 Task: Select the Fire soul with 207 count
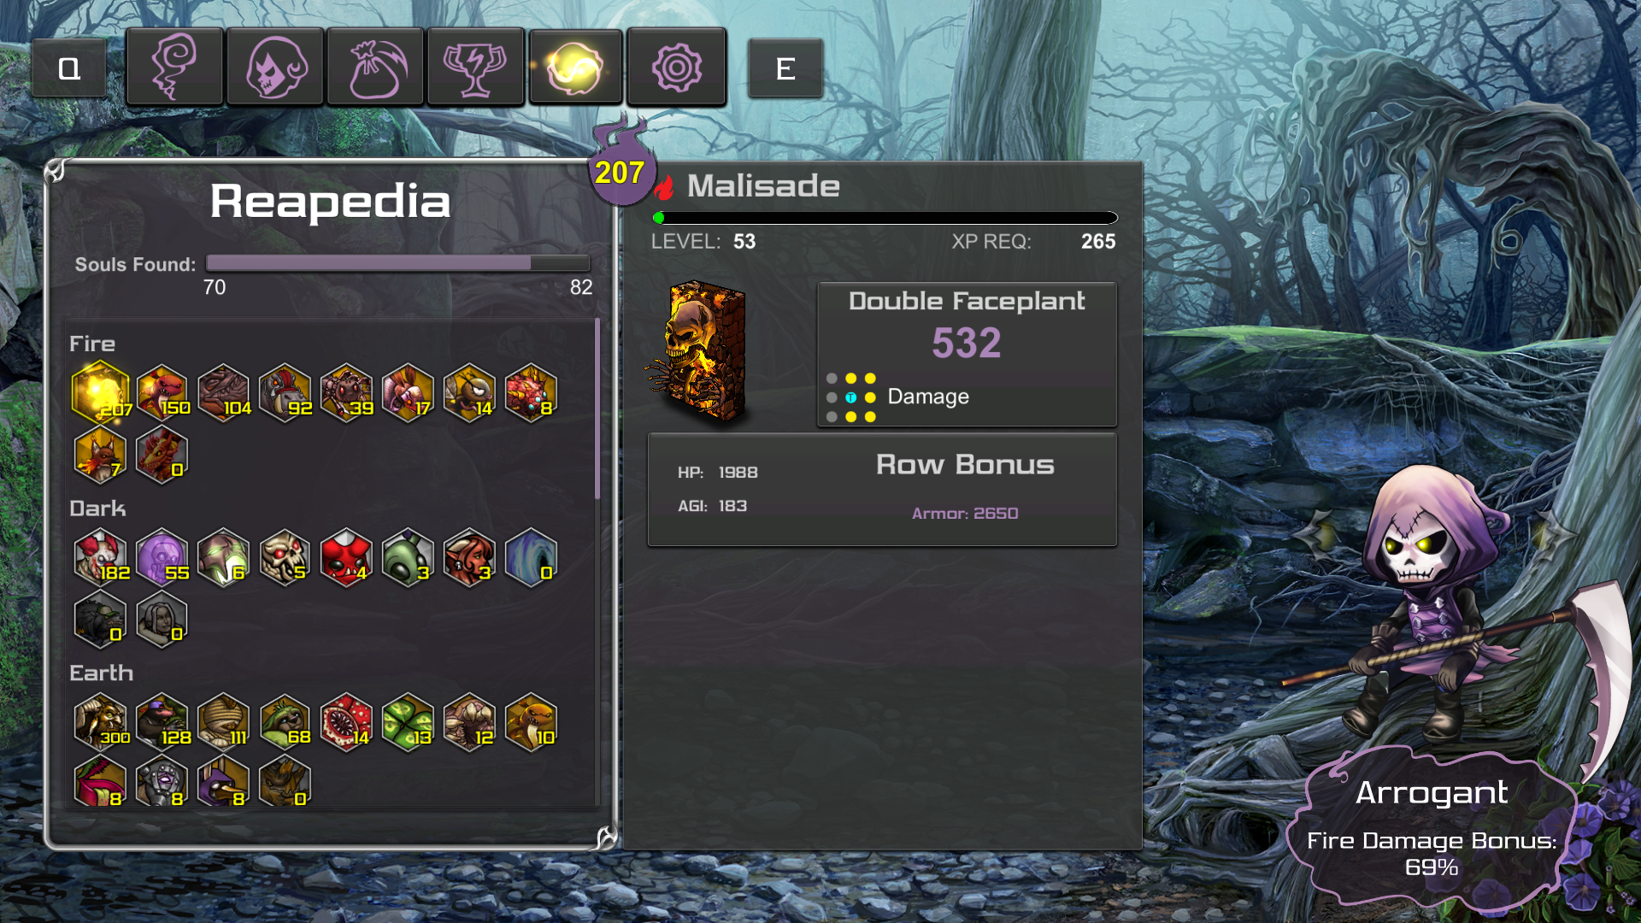pos(101,391)
